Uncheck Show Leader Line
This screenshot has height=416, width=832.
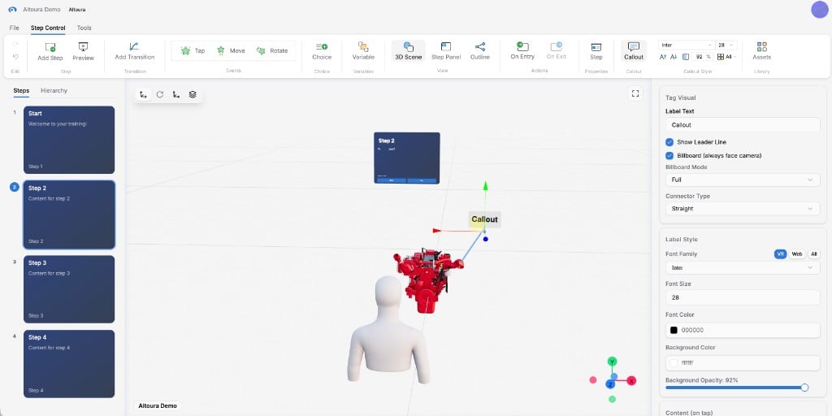pyautogui.click(x=669, y=142)
